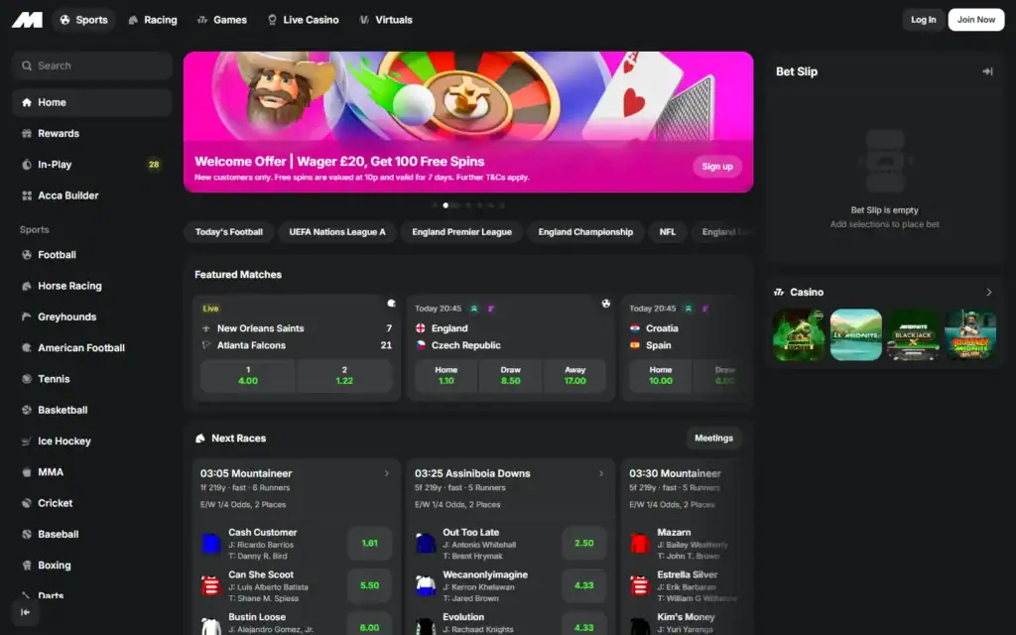The width and height of the screenshot is (1016, 635).
Task: Select the American Football helmet icon
Action: [27, 348]
